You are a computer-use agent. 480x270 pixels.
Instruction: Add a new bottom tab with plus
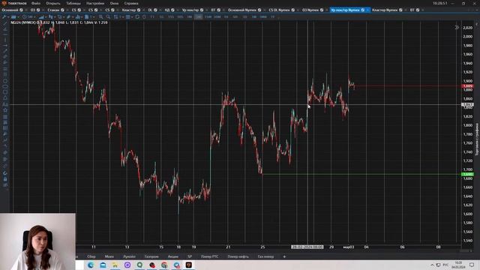pyautogui.click(x=284, y=256)
